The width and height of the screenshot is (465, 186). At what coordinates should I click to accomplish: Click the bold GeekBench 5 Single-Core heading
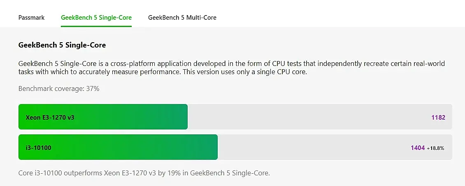pos(62,45)
